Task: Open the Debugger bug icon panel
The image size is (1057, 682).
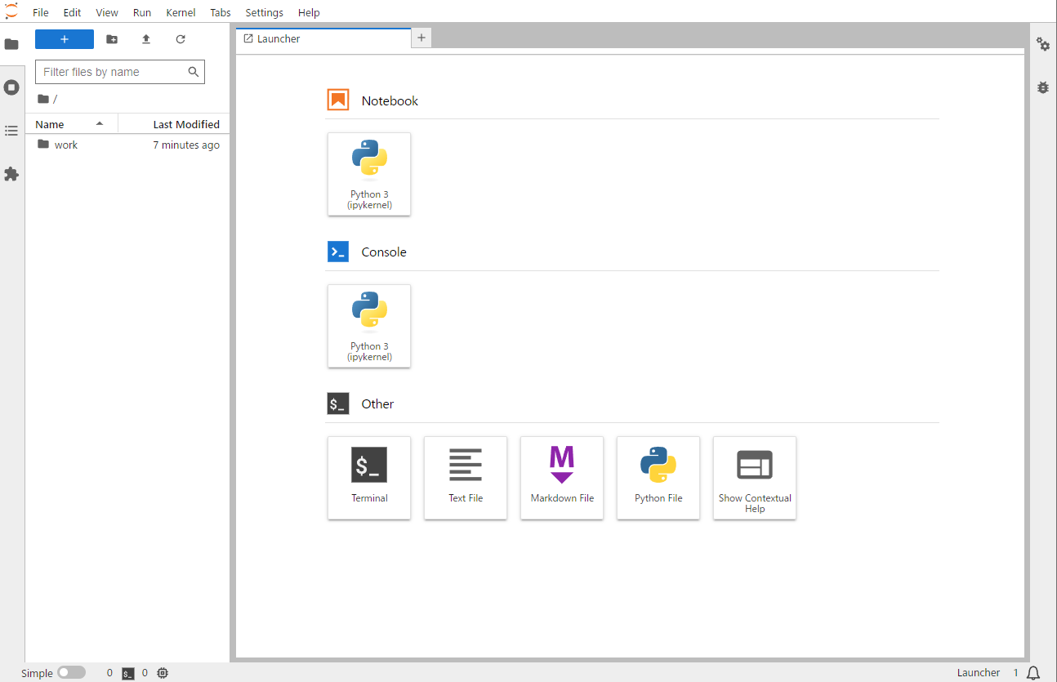Action: pos(1043,87)
